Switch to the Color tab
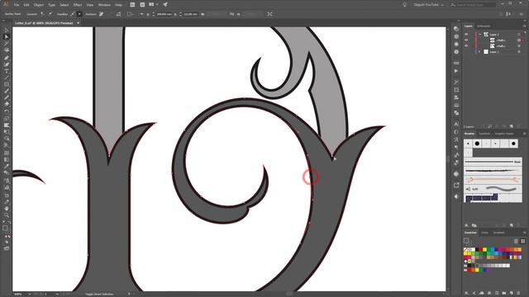 tap(484, 233)
